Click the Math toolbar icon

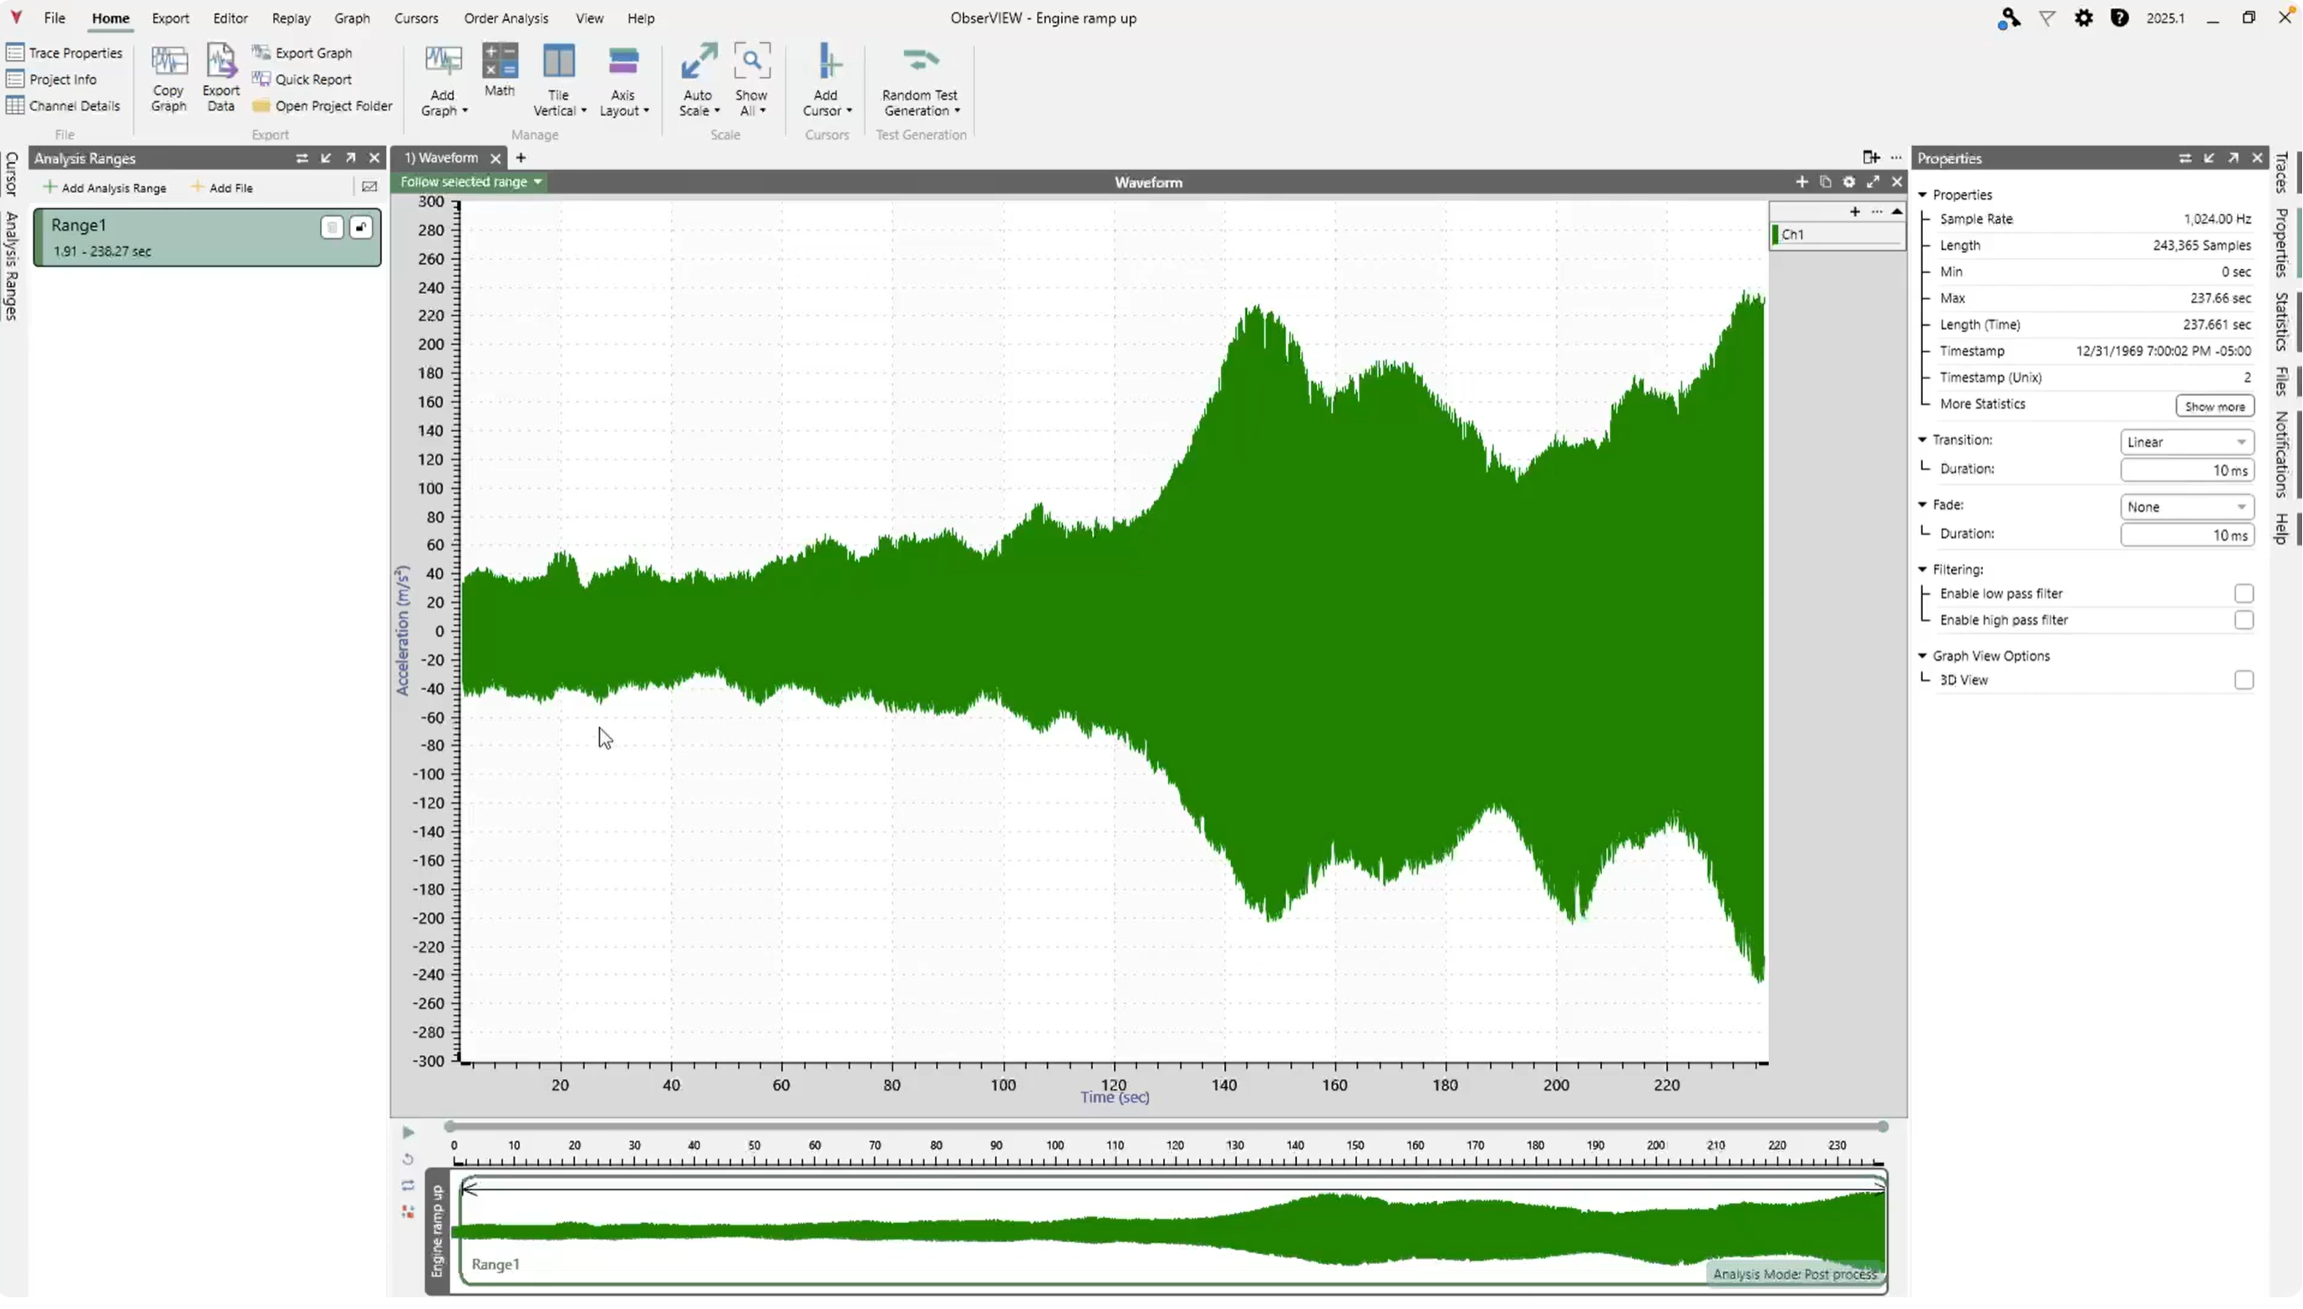499,62
